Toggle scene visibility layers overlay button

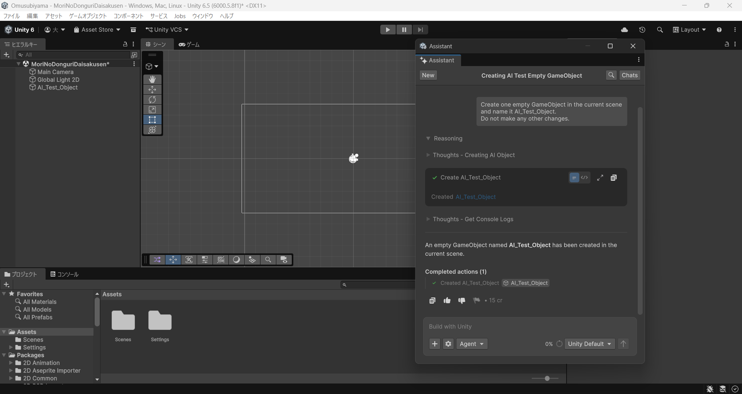tap(252, 260)
